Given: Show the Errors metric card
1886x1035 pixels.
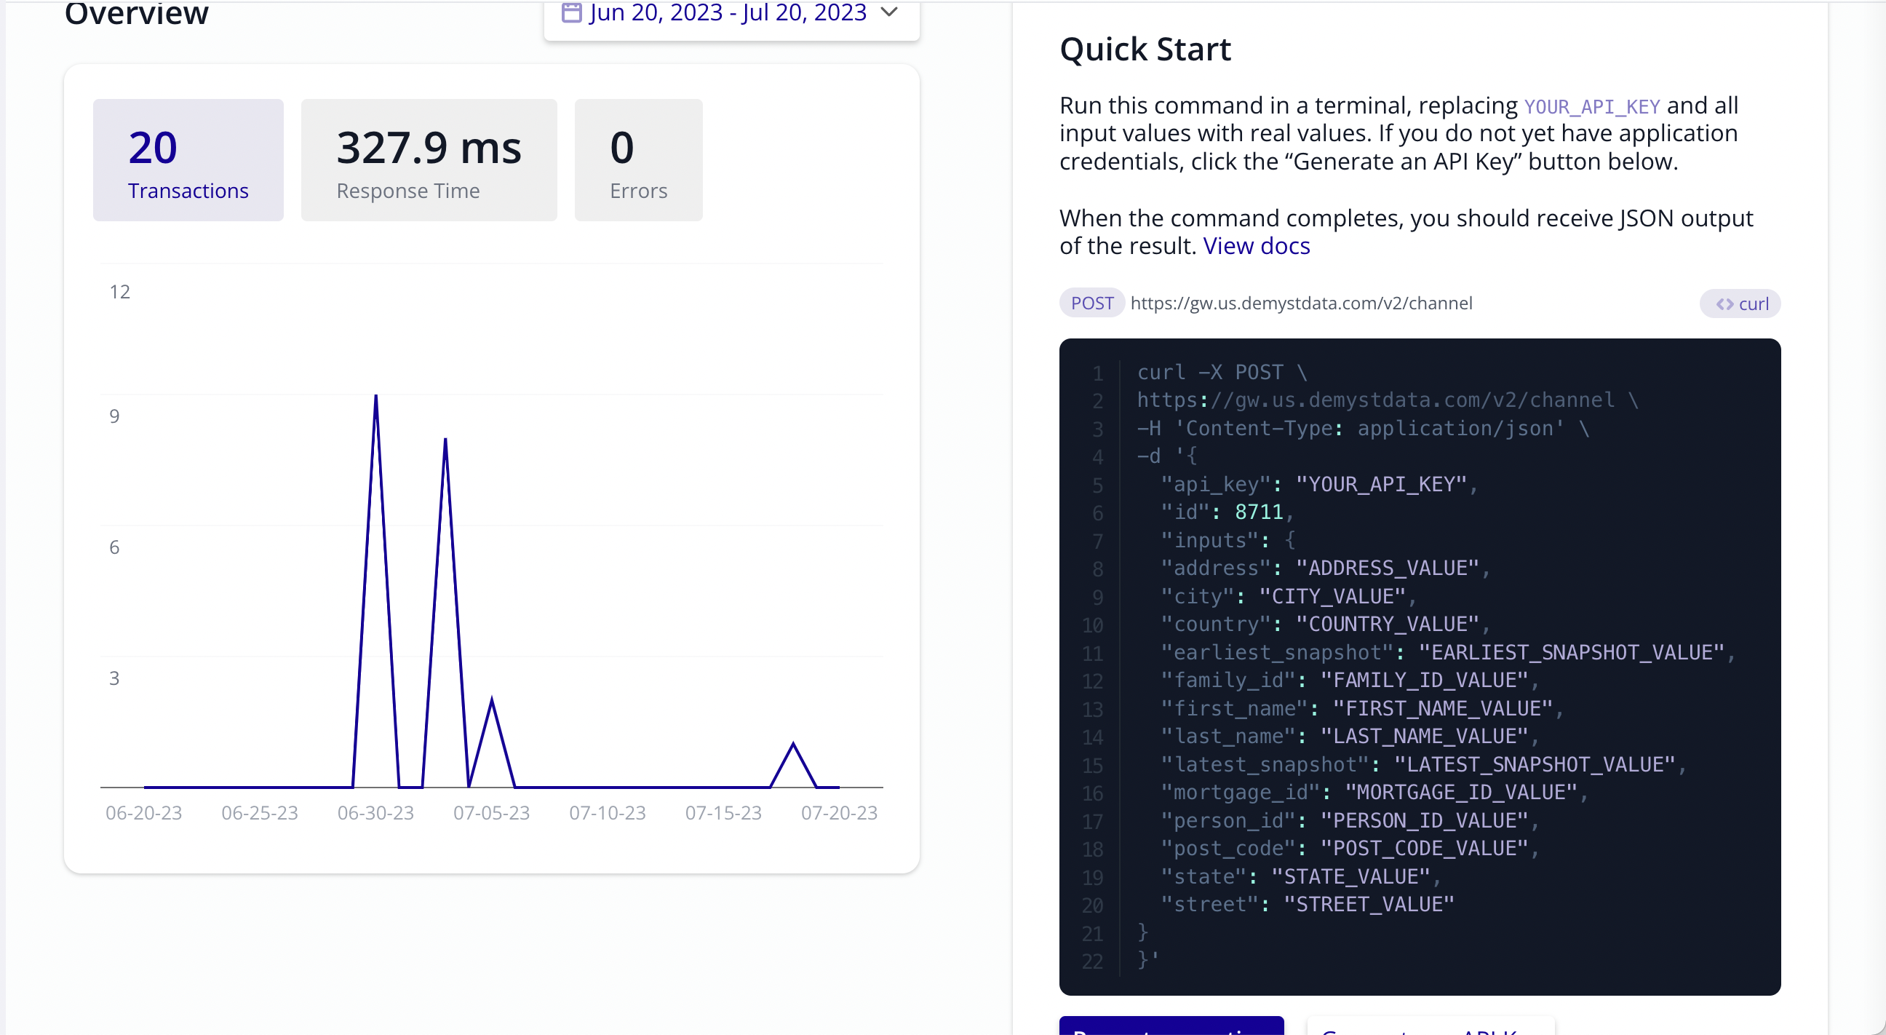Looking at the screenshot, I should 637,159.
